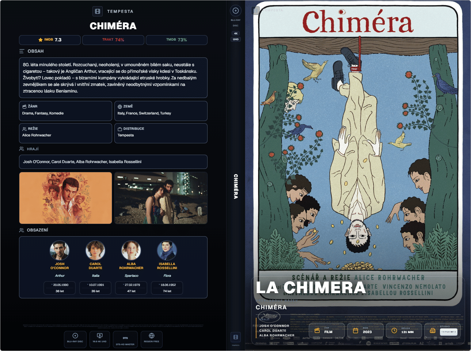Click the white tempesta studio logo badge
471x351 pixels.
448,332
